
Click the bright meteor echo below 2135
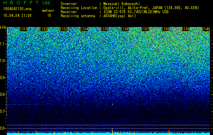112,104
